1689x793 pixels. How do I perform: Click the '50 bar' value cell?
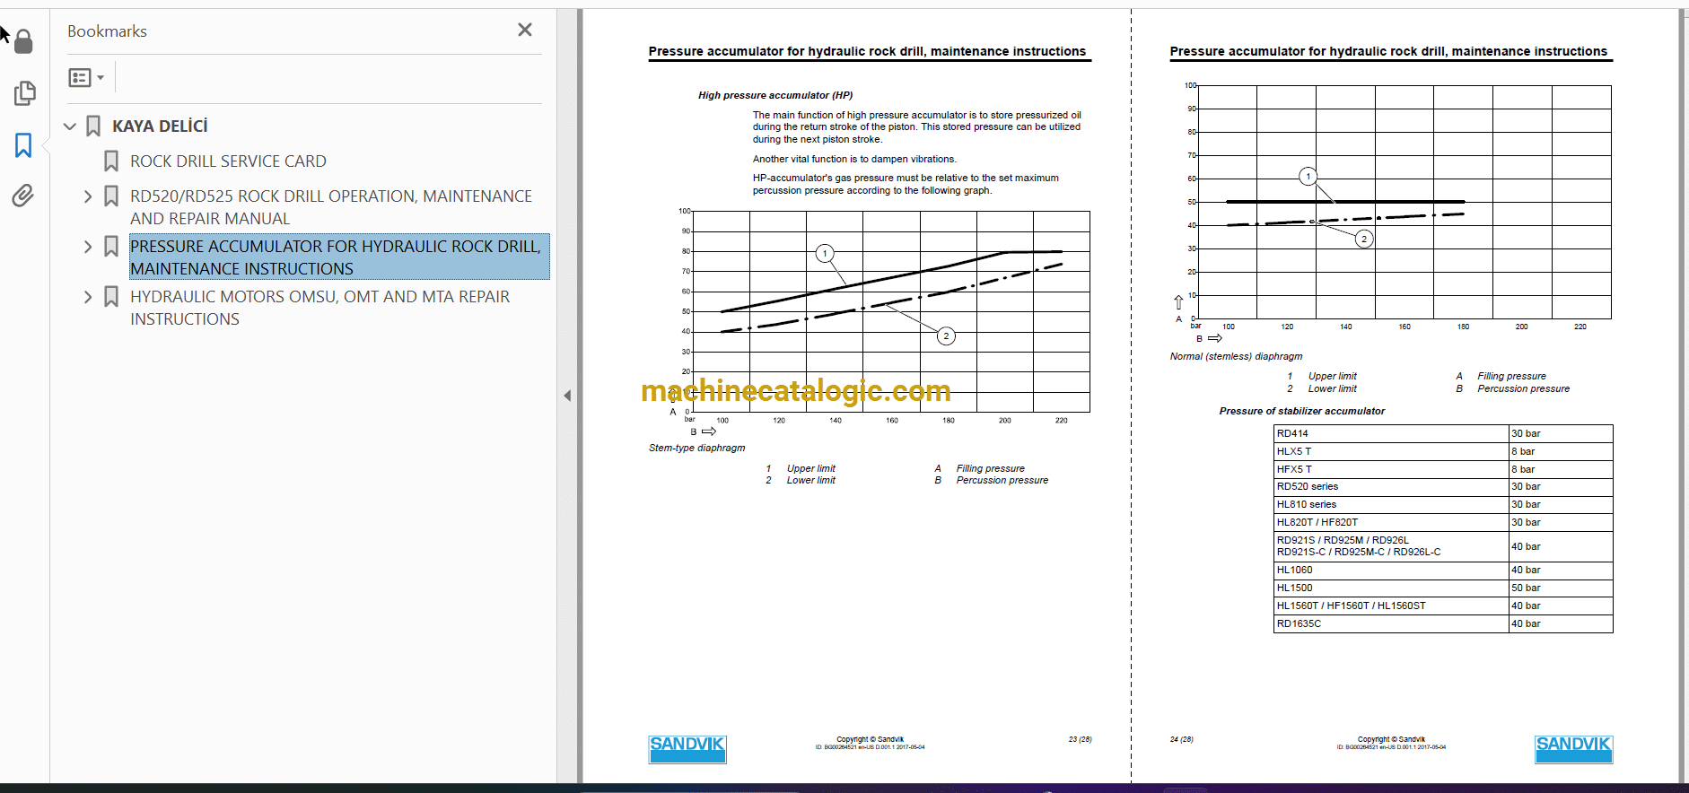tap(1561, 588)
